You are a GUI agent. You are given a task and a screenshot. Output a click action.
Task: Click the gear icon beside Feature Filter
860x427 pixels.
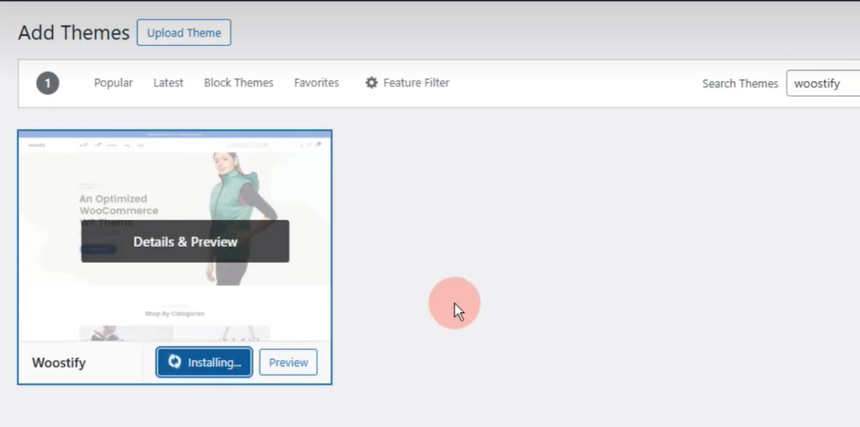click(x=371, y=83)
